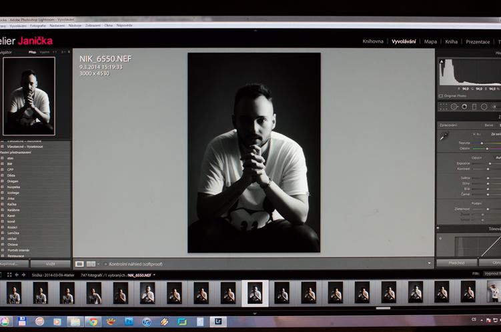The height and width of the screenshot is (332, 501).
Task: Click the Original Photo icon under histogram
Action: pos(441,96)
